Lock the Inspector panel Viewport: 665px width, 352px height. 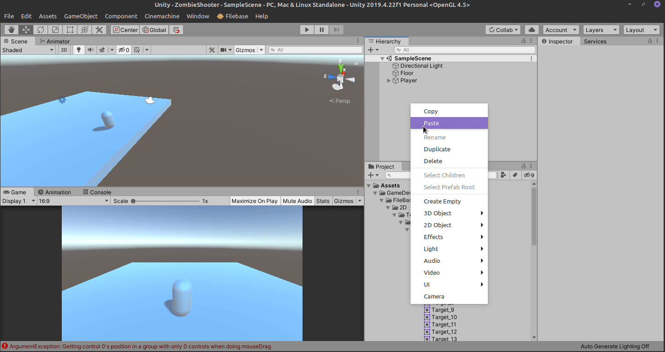point(650,41)
